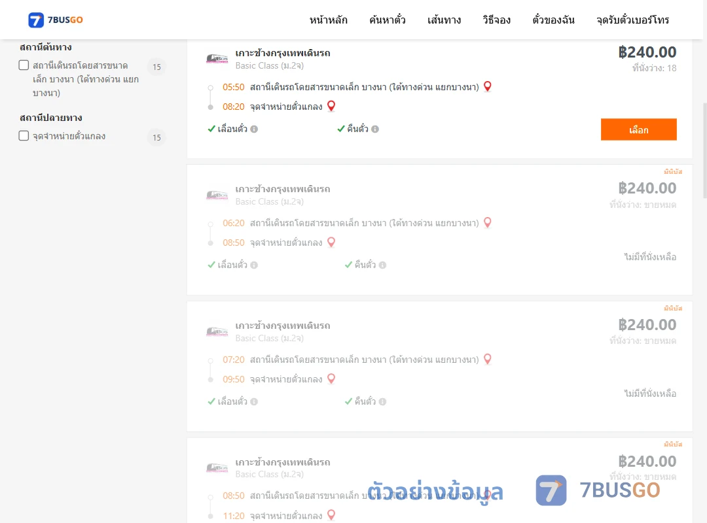This screenshot has height=523, width=707.
Task: Click ไม่มีที่นั่งเหลือ label on 06:20 trip
Action: (x=650, y=257)
